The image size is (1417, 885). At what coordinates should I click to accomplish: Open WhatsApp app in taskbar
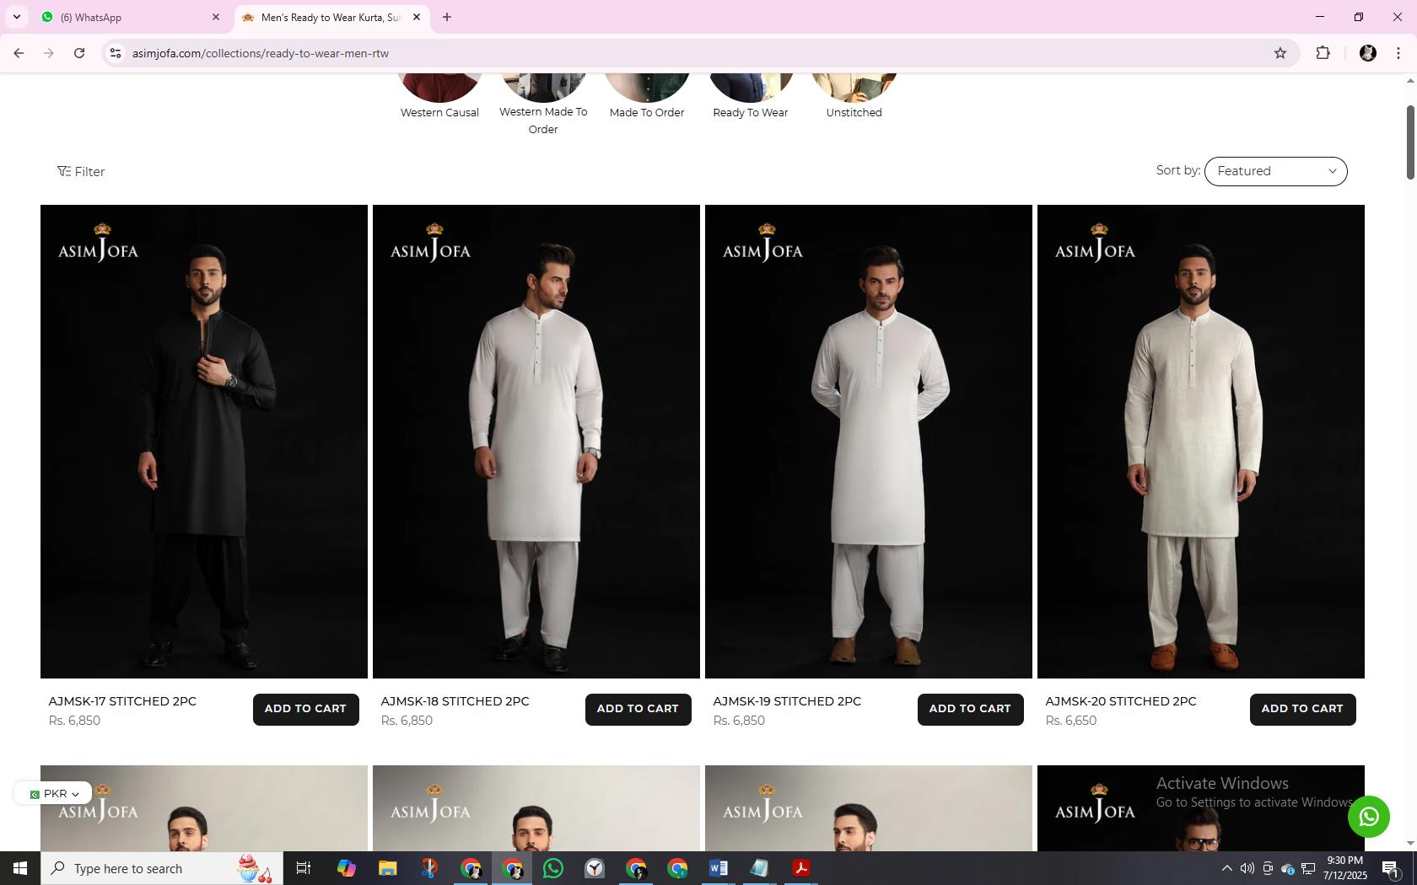click(553, 868)
